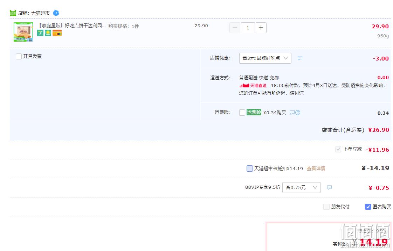Open the 查看详情 link
The height and width of the screenshot is (251, 393).
(316, 168)
